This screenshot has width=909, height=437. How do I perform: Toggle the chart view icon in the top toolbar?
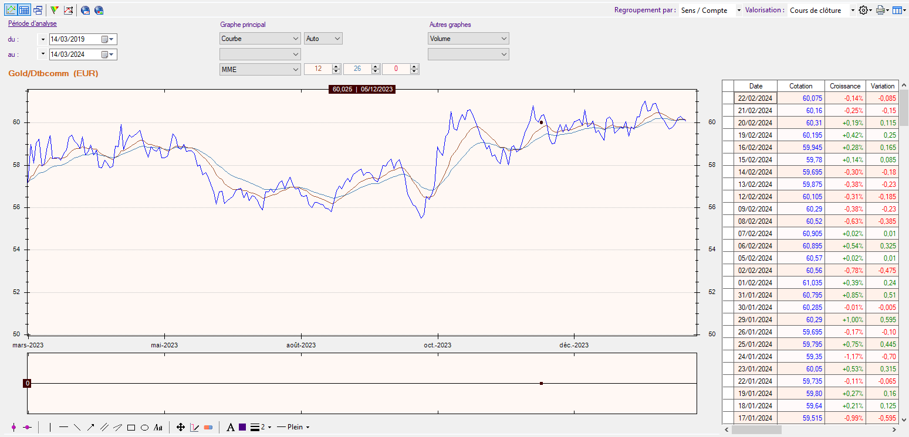[x=11, y=10]
